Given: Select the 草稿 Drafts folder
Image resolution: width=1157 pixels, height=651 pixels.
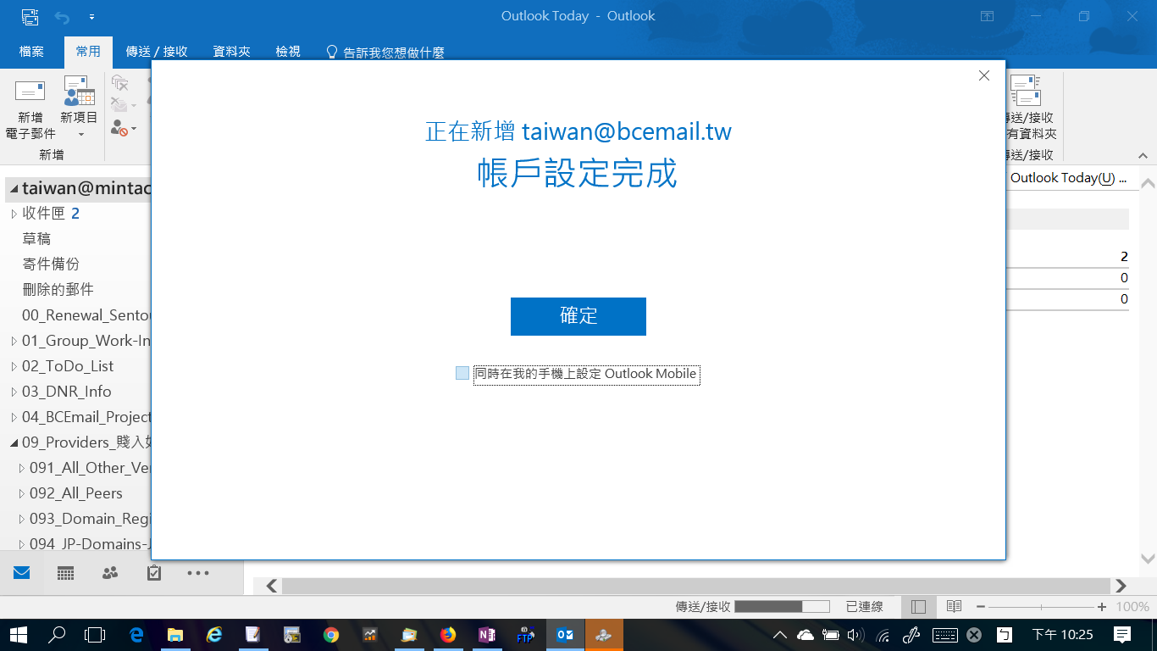Looking at the screenshot, I should point(36,239).
